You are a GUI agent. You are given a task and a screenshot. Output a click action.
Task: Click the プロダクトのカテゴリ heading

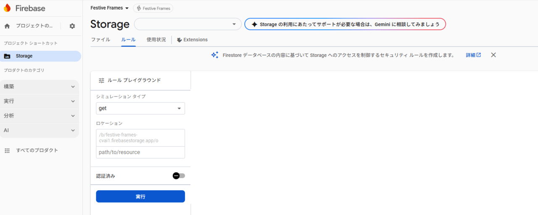[x=24, y=70]
